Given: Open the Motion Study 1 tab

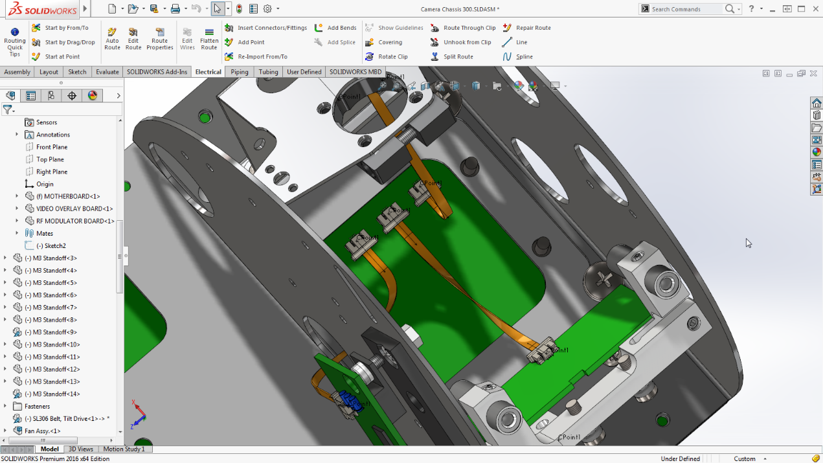Looking at the screenshot, I should click(x=124, y=449).
